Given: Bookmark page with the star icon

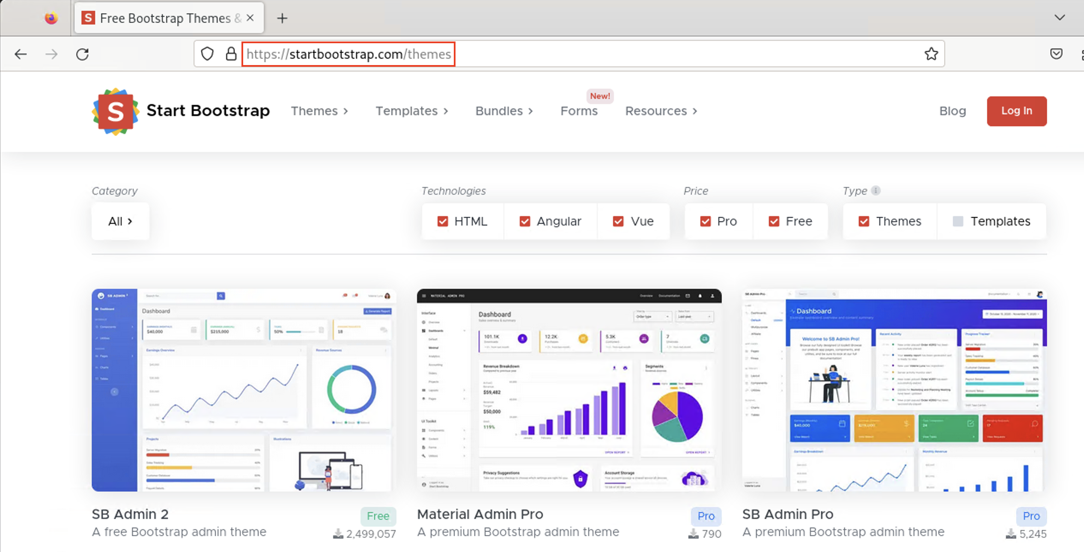Looking at the screenshot, I should click(931, 54).
